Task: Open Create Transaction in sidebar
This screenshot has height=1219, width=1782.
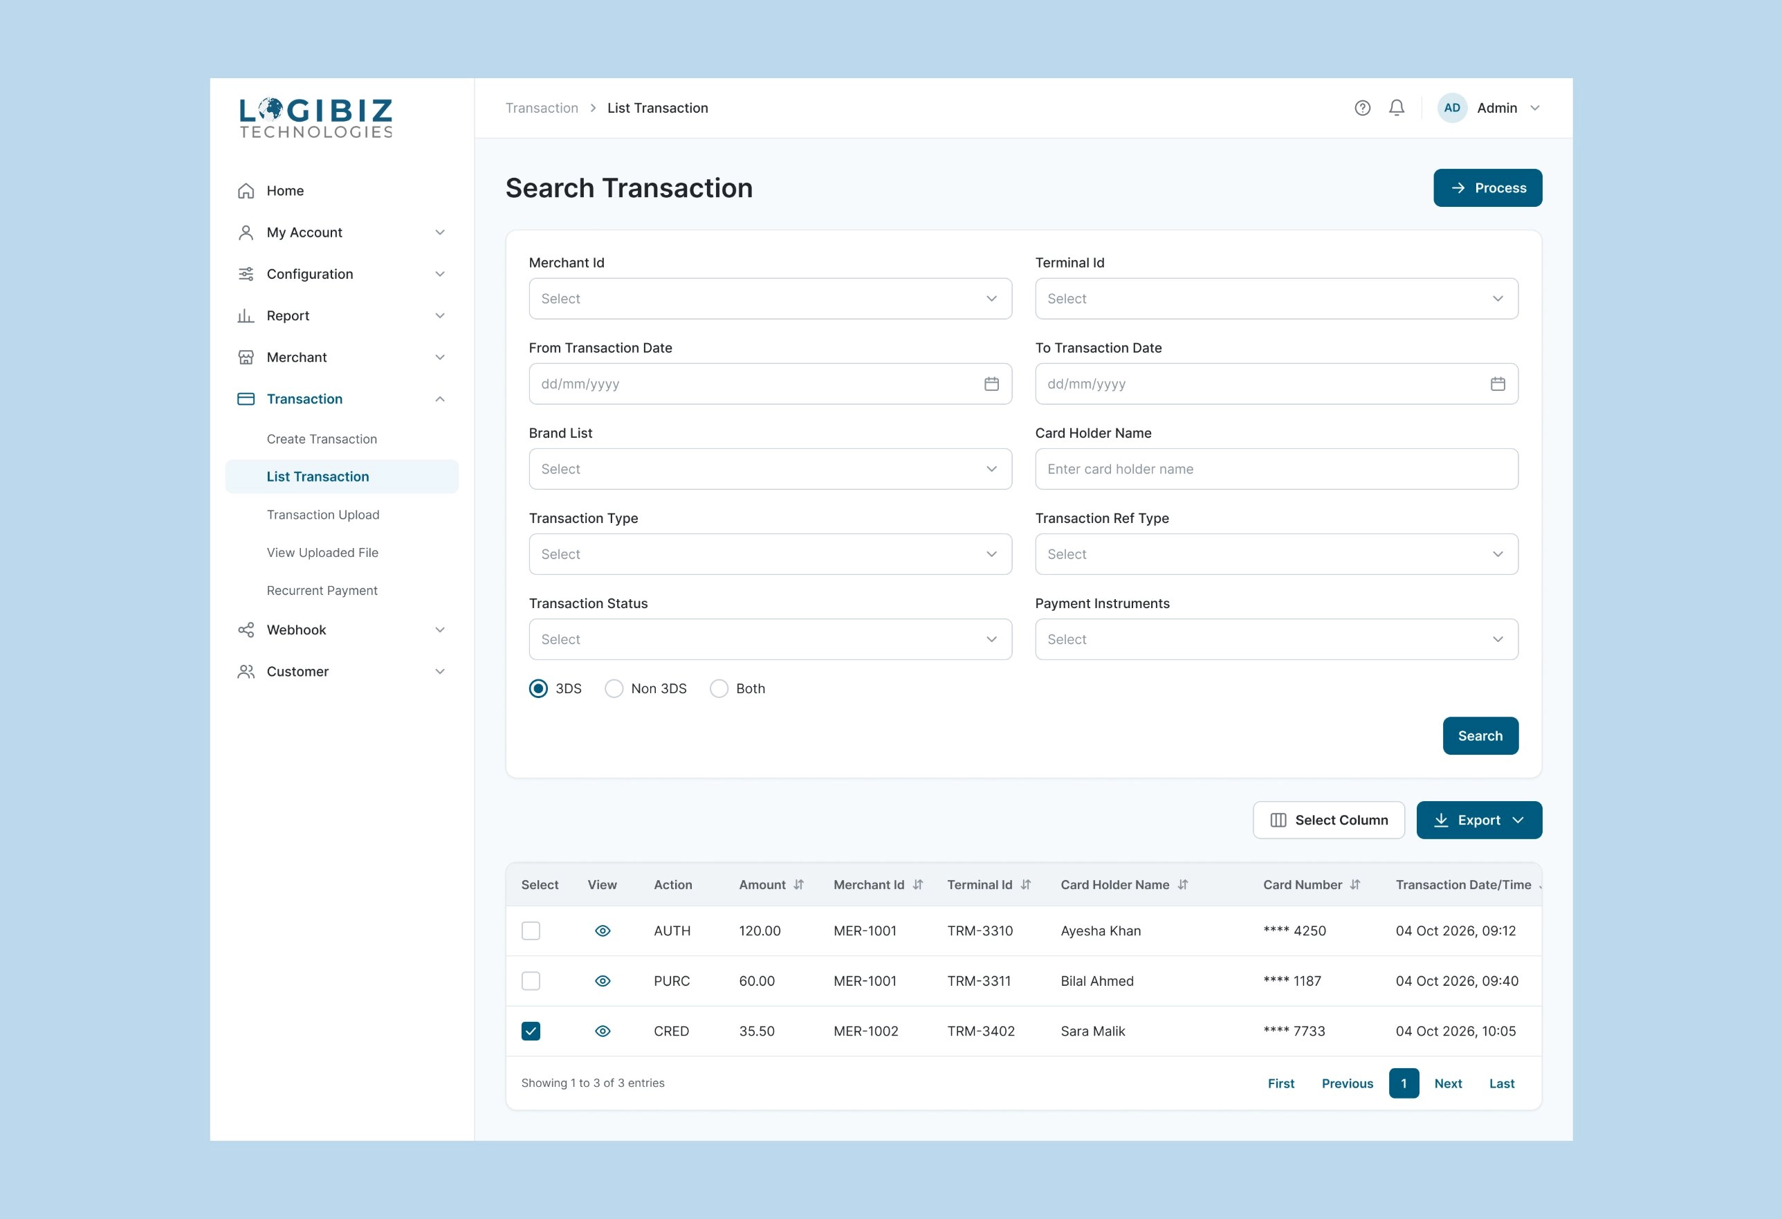Action: [x=321, y=439]
